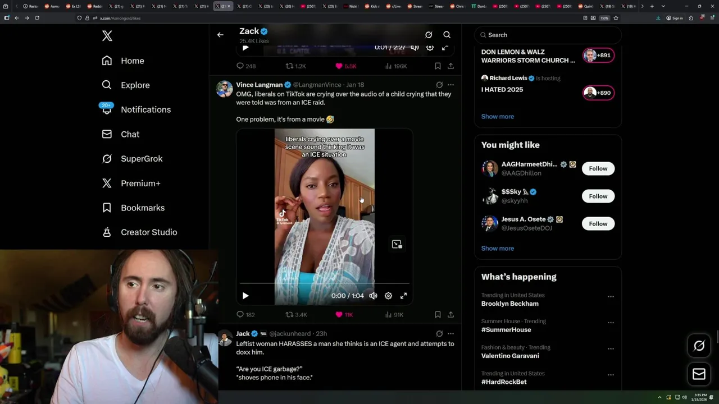The width and height of the screenshot is (719, 404).
Task: Mute the TikTok video
Action: (x=373, y=296)
